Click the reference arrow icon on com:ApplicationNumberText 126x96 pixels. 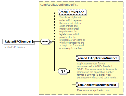pyautogui.click(x=77, y=86)
